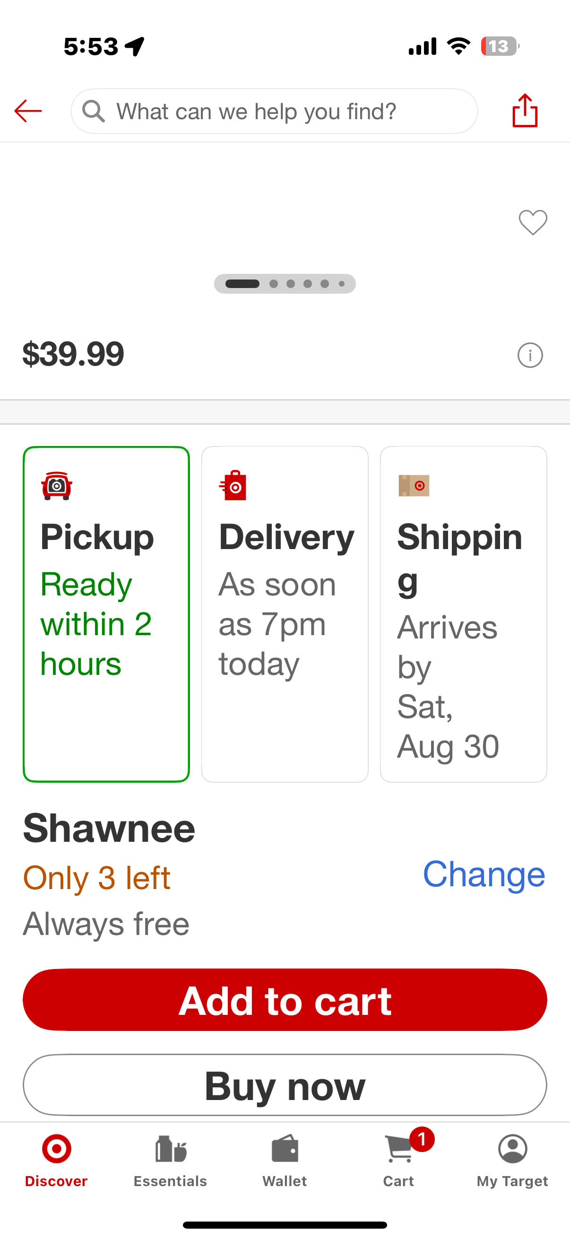Screen dimensions: 570x1240
Task: Tap the Buy now button
Action: pyautogui.click(x=285, y=1085)
